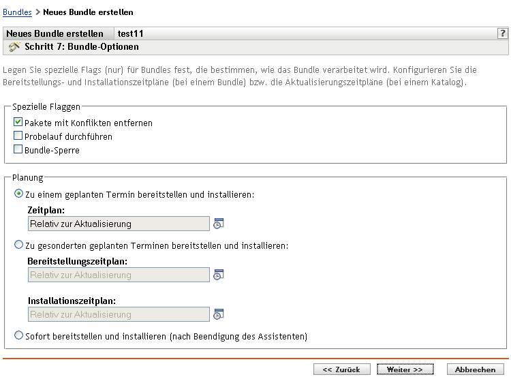Viewport: 511px width, 379px height.
Task: Open calendar icon beside Bereitstellungszeitplan field
Action: click(x=219, y=275)
